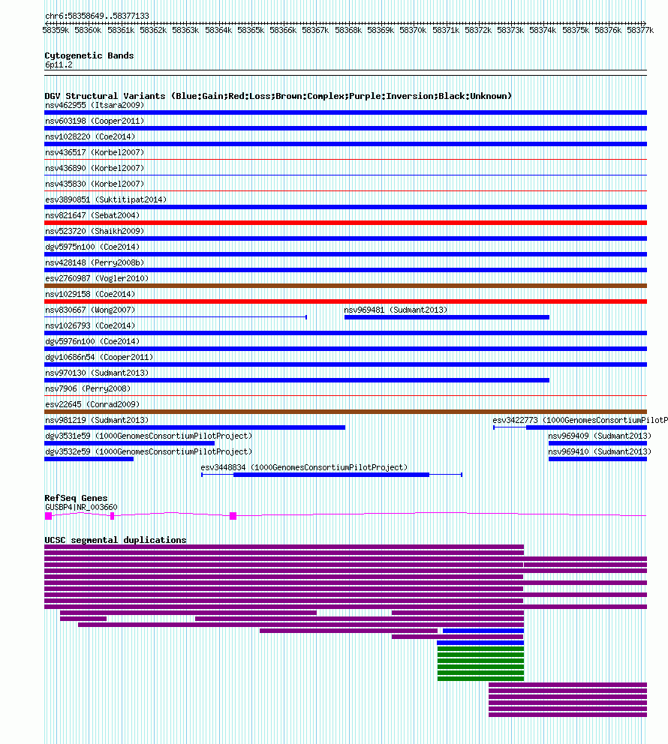Viewport: 668px width, 744px height.
Task: Click the blue bar under nsv970130
Action: tap(296, 380)
